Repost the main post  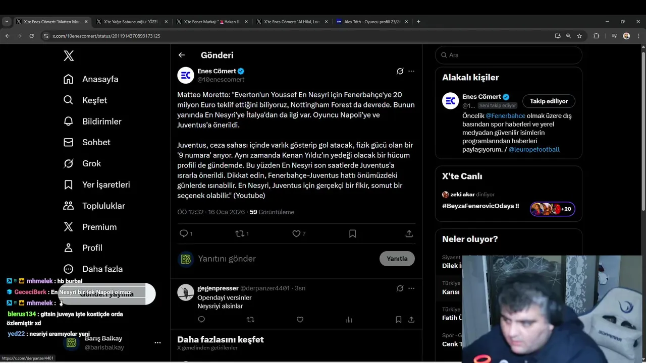[240, 233]
